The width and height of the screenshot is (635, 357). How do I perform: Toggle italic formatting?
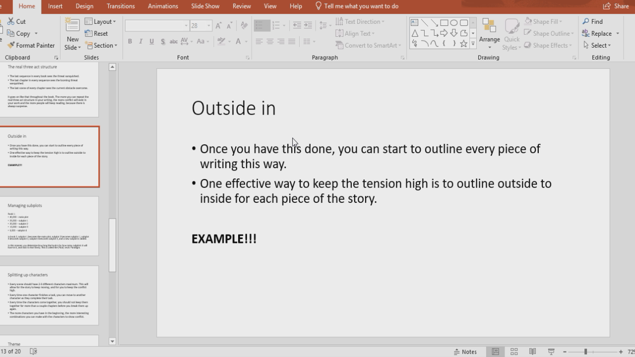140,42
